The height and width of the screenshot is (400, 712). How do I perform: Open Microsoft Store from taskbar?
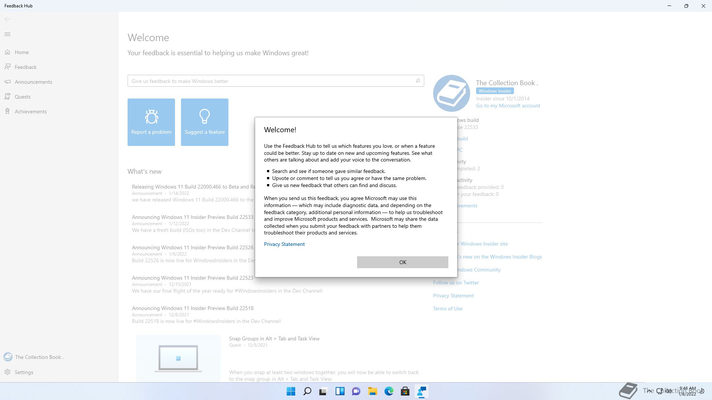405,391
